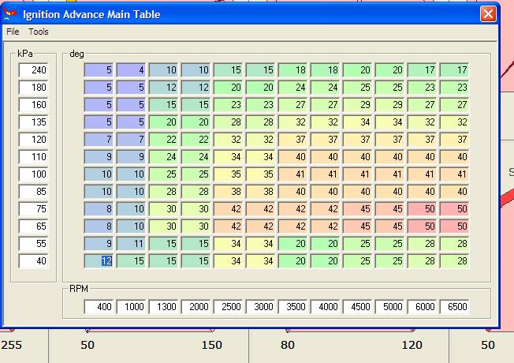Select the 5000 RPM bin field
This screenshot has width=514, height=363.
coord(390,306)
